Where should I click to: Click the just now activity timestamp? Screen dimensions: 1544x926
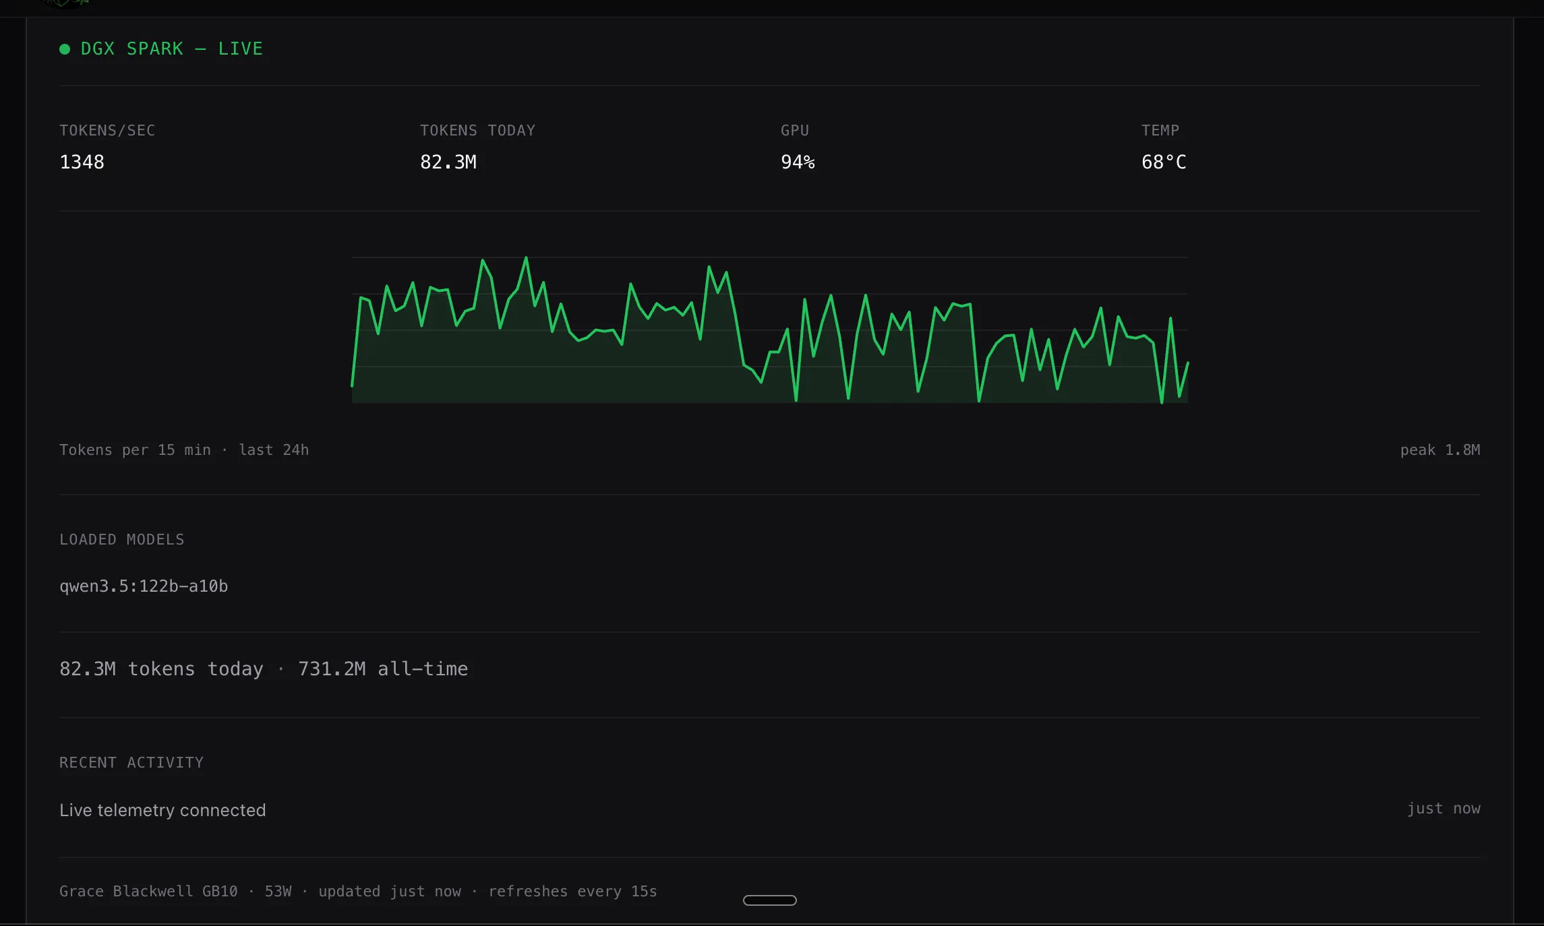click(1444, 809)
